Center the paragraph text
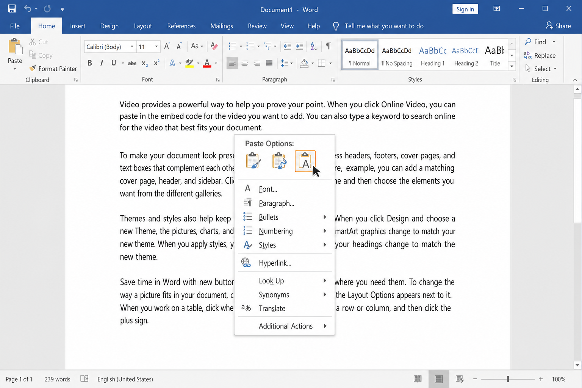The height and width of the screenshot is (388, 582). [x=245, y=63]
